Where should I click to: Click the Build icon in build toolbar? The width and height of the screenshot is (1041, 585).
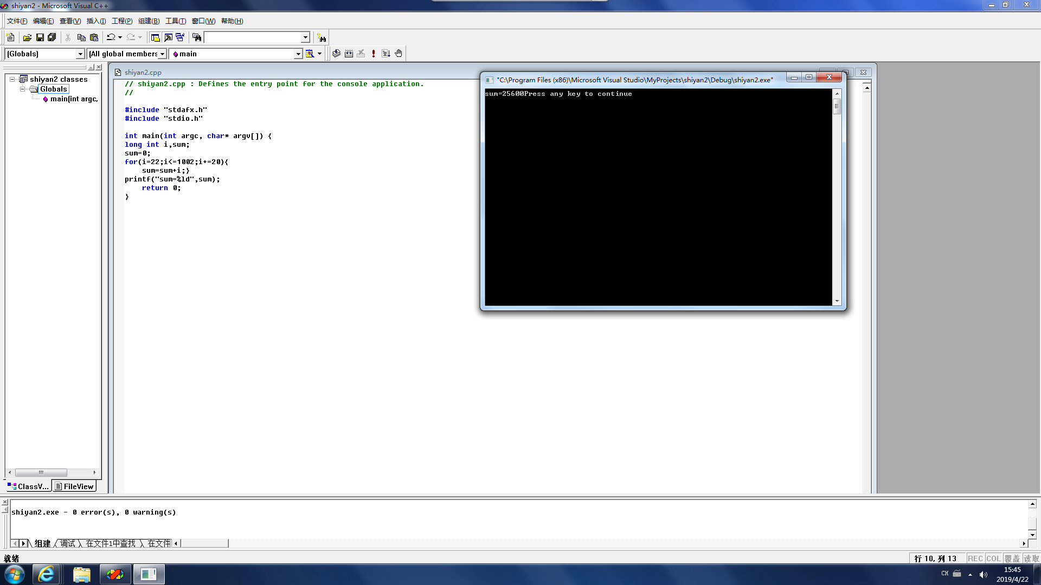pos(349,54)
